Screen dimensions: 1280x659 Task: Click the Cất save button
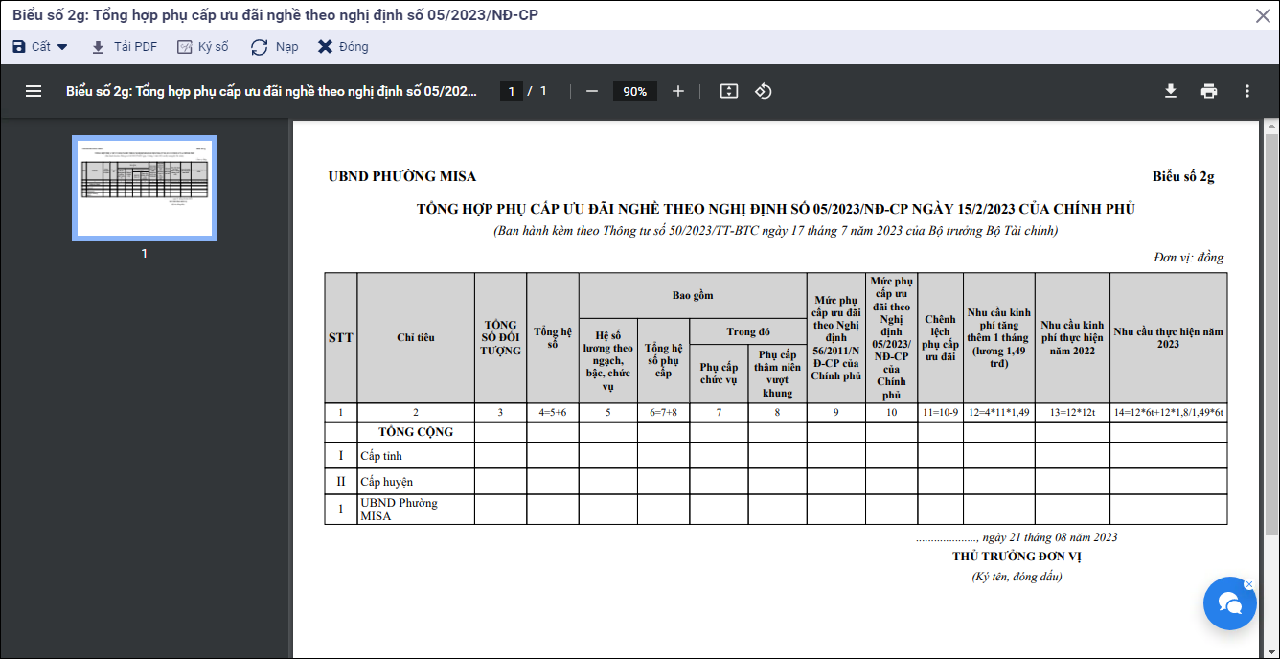point(32,47)
